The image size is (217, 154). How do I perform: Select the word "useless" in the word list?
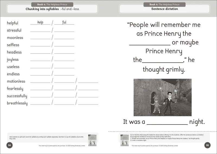point(13,67)
